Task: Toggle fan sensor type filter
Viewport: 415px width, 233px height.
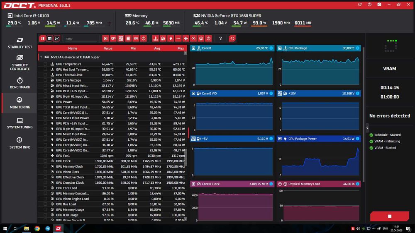Action: (186, 38)
